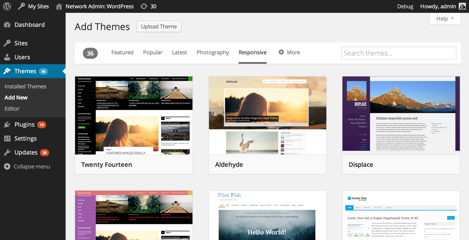
Task: Click the WordPress logo icon
Action: point(7,6)
